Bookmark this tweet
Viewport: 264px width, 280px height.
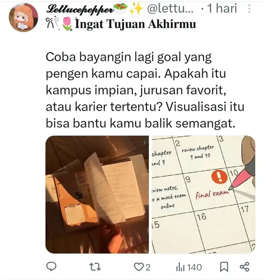click(224, 267)
